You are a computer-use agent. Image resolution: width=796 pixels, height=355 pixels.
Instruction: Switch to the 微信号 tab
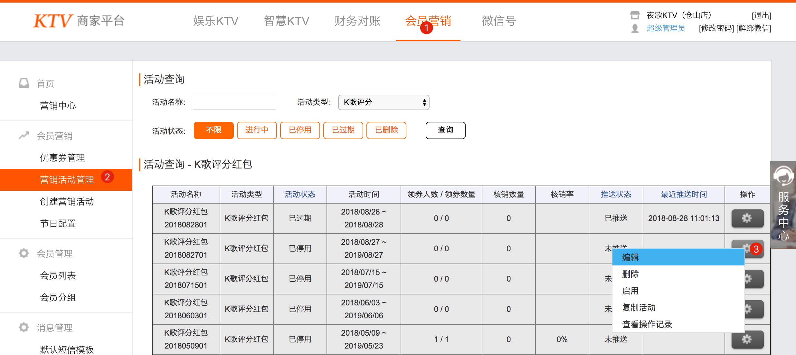pyautogui.click(x=499, y=21)
